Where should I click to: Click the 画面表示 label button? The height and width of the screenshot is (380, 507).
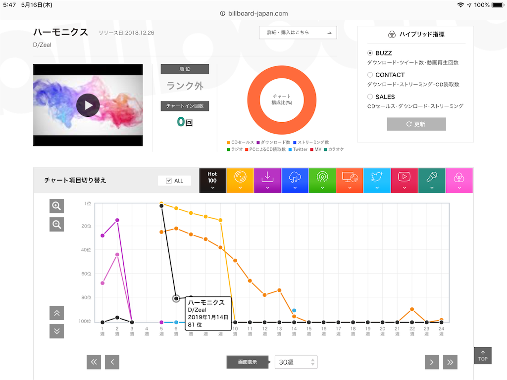(248, 362)
